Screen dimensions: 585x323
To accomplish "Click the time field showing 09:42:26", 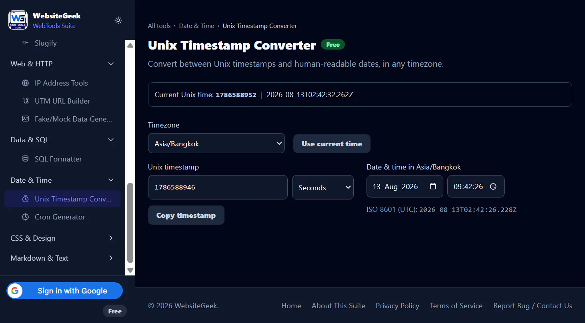I will (x=476, y=186).
